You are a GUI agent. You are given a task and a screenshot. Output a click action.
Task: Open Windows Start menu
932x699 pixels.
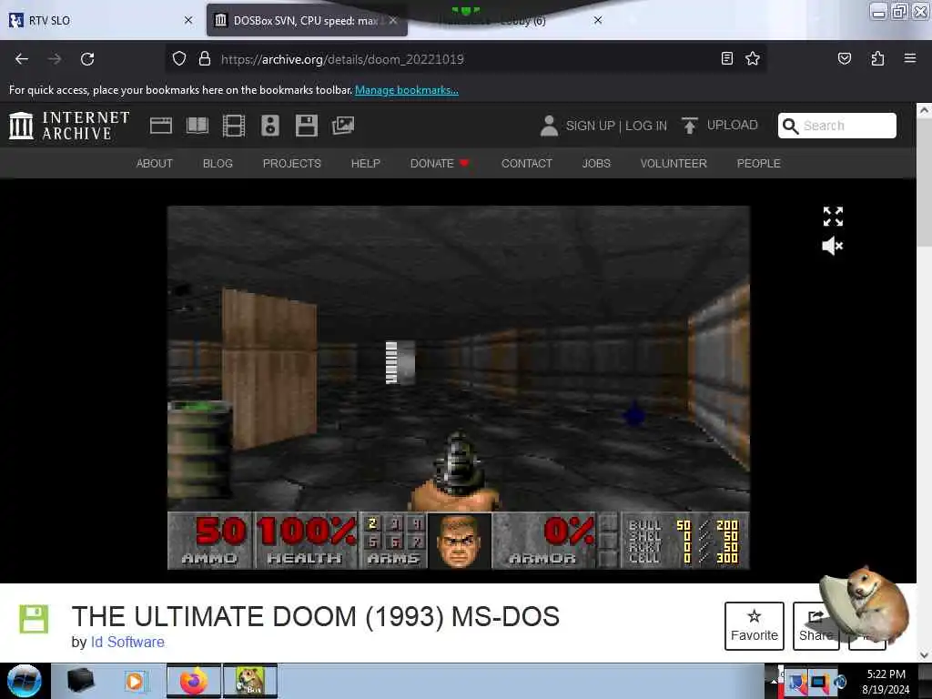25,681
